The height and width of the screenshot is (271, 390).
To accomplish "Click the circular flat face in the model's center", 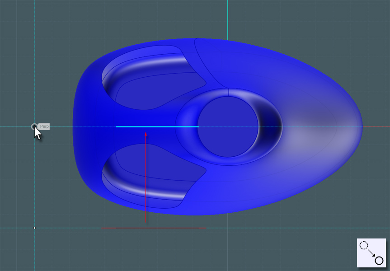I will click(228, 127).
